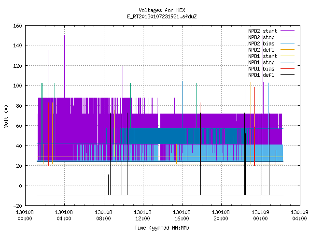Click the y-axis tick label 40
This screenshot has width=309, height=232.
[x=19, y=146]
